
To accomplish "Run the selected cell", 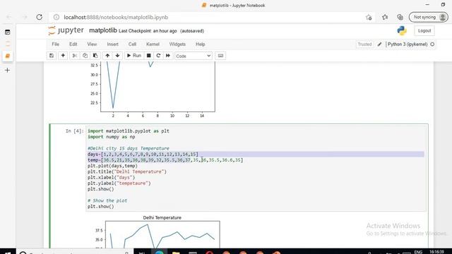I will tap(134, 56).
